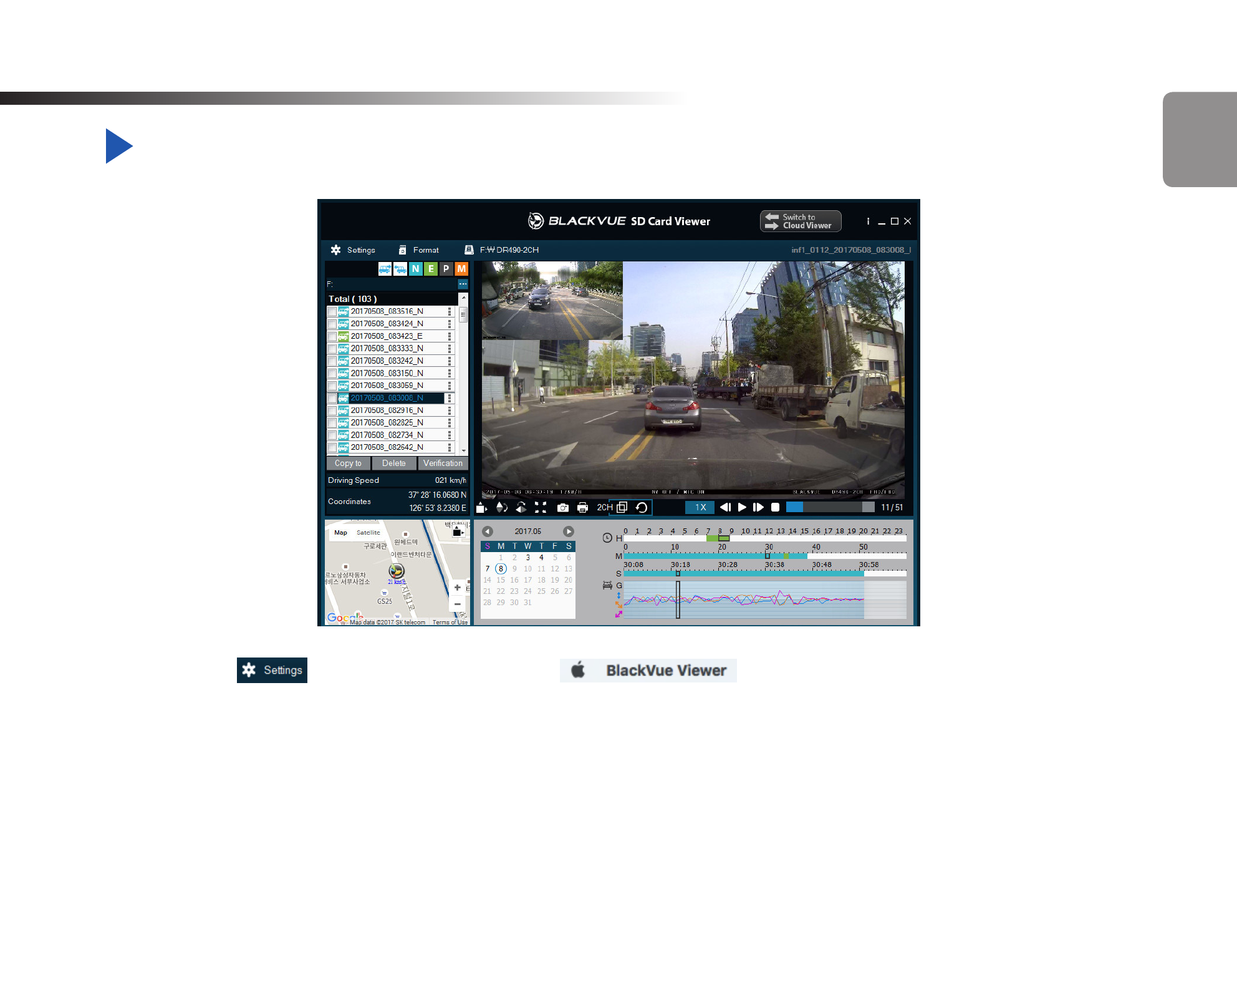Select May 4 in calendar
This screenshot has width=1237, height=990.
point(541,558)
